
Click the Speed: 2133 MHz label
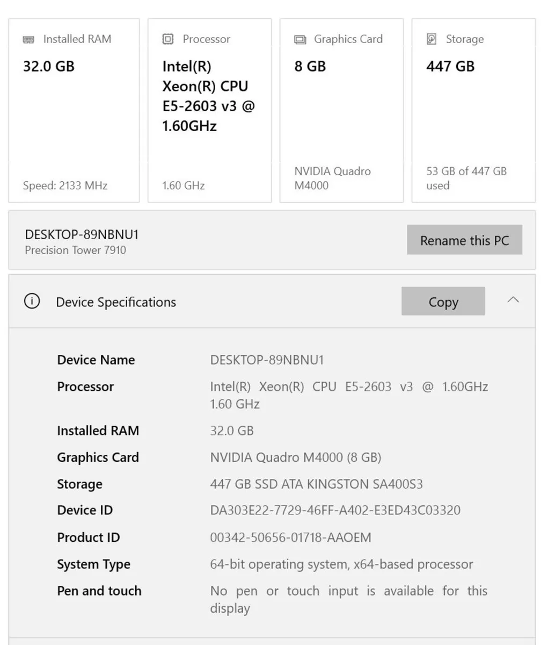click(65, 185)
